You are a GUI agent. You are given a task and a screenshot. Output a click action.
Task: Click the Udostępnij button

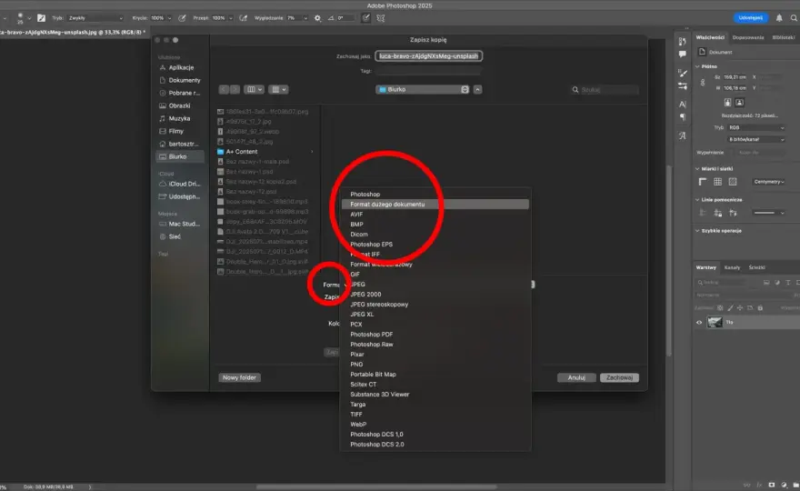[751, 18]
